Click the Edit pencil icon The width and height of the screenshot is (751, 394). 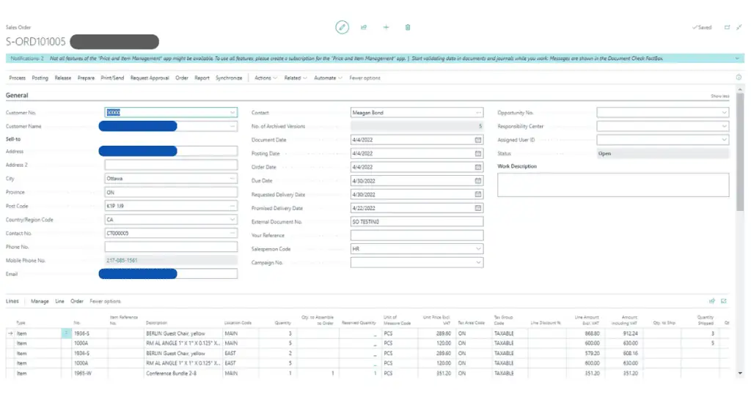342,27
